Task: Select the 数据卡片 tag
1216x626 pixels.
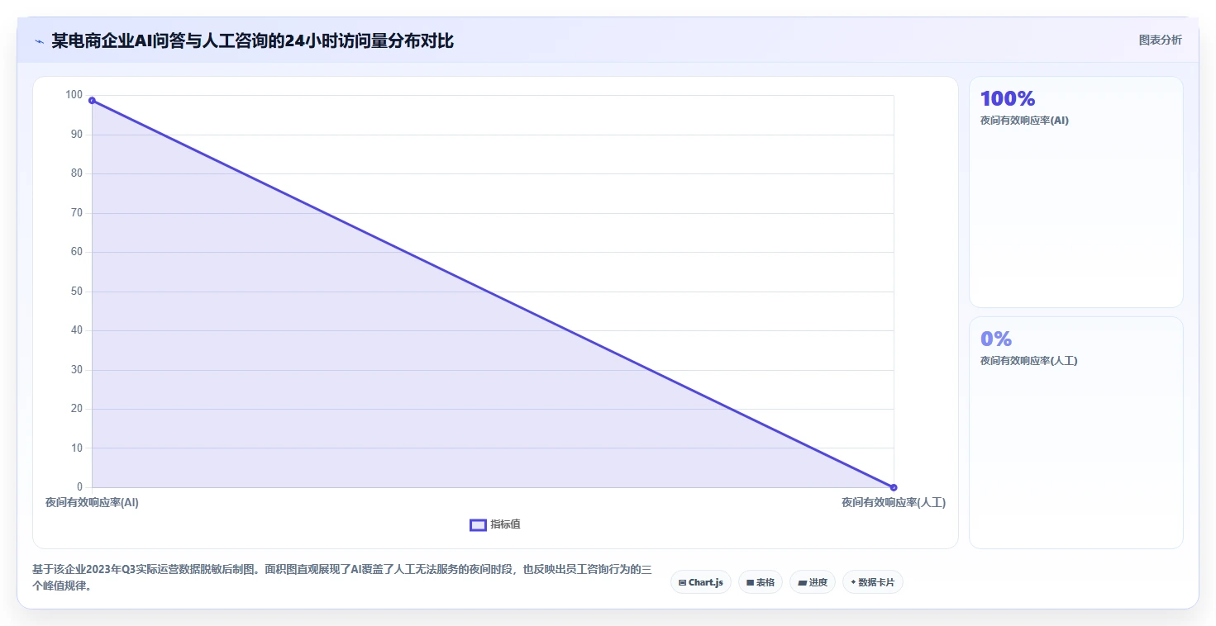Action: click(x=872, y=582)
